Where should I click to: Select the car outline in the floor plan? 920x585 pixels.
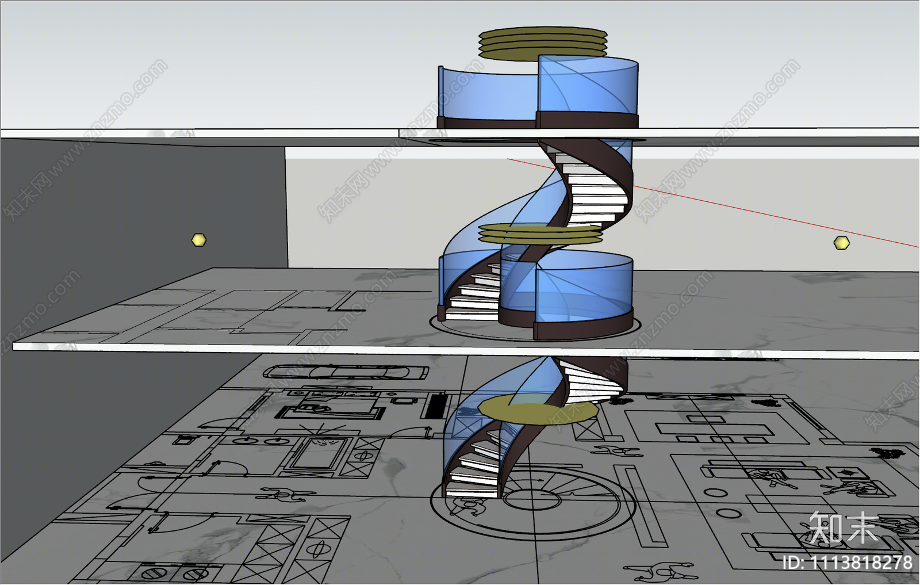tap(346, 372)
